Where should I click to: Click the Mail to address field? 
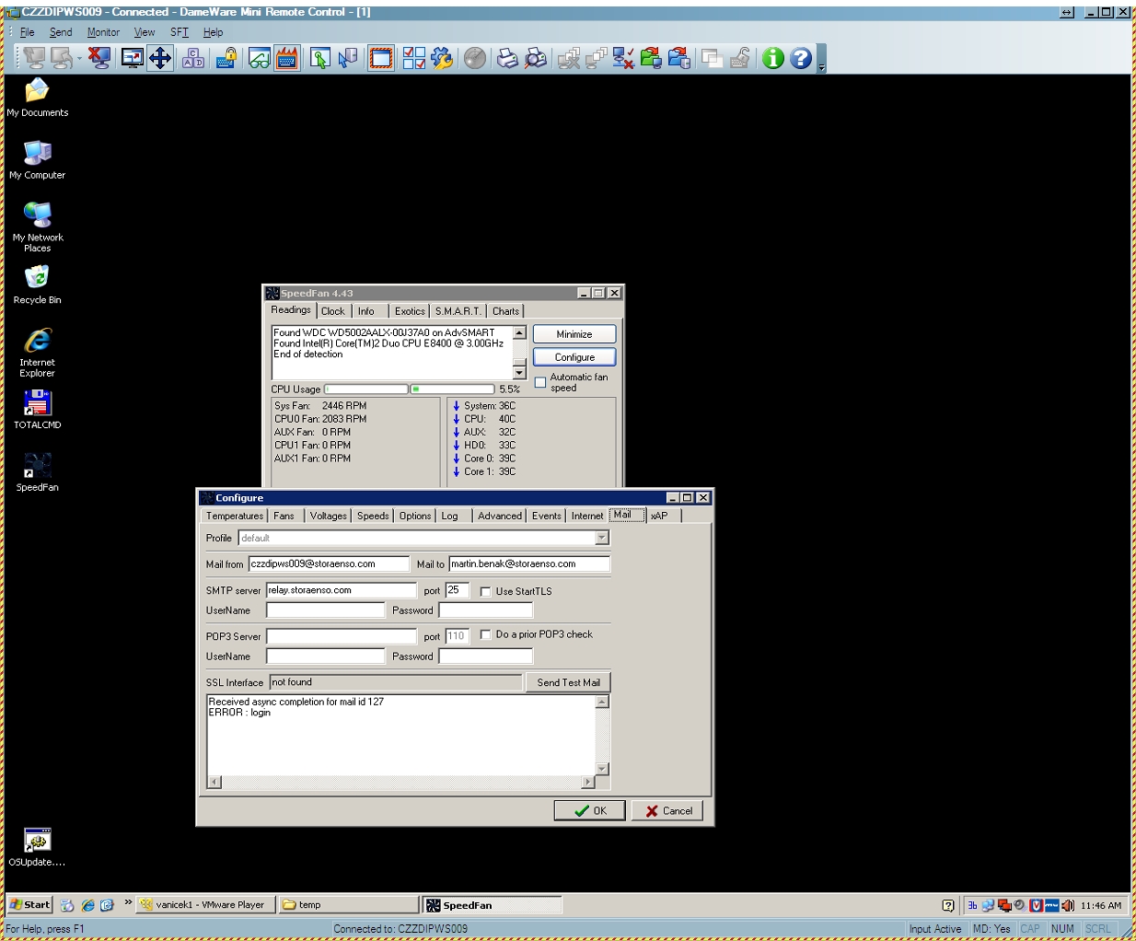click(x=529, y=563)
